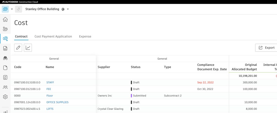
Task: Click the 8,000.00 budget value
Action: [x=251, y=109]
